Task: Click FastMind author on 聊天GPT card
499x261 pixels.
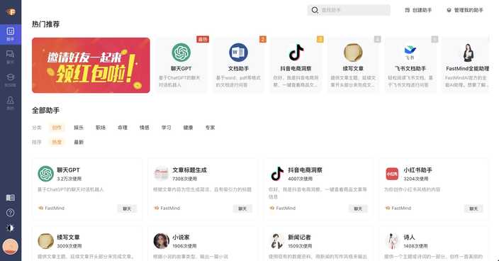Action: [51, 209]
